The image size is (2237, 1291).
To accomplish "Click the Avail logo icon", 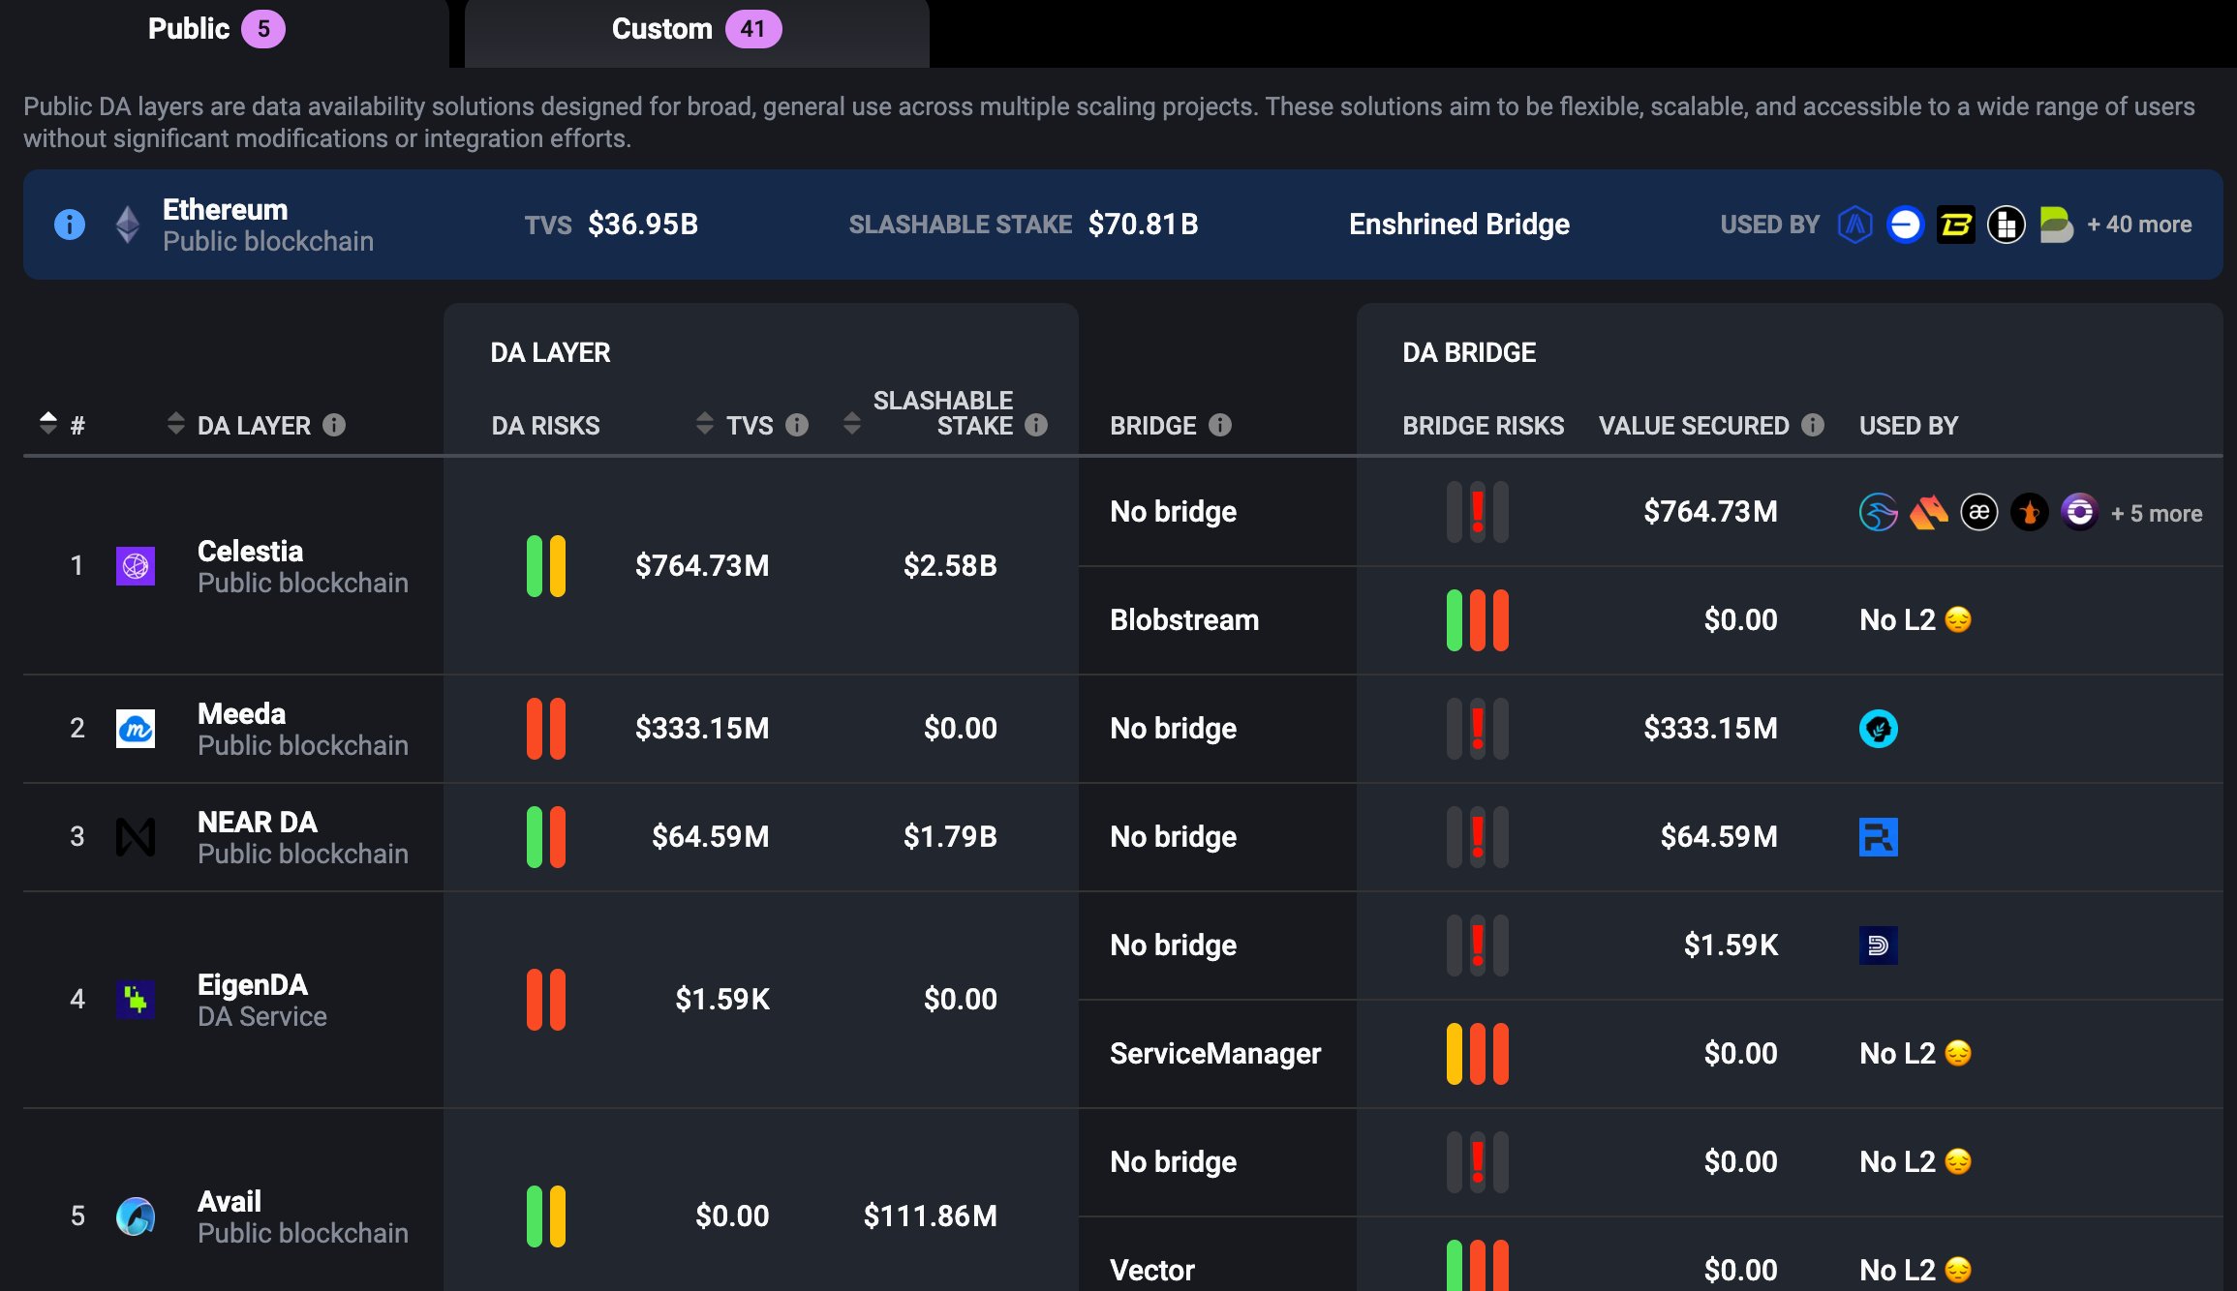I will (136, 1216).
